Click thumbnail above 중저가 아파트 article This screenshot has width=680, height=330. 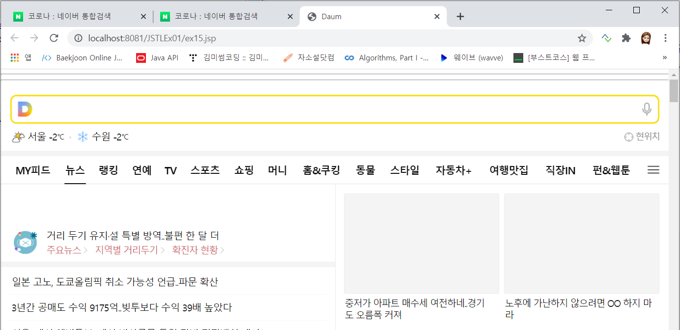click(422, 244)
